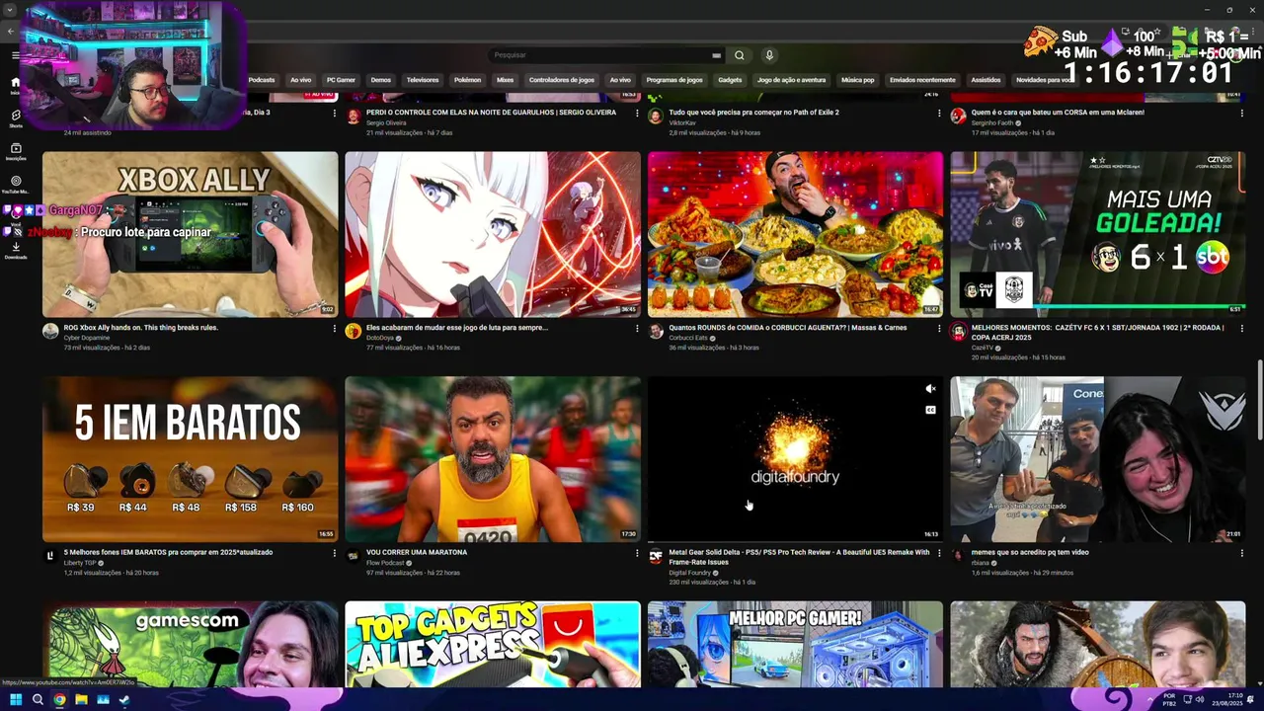Open the anime fighting game thumbnail
The height and width of the screenshot is (711, 1264).
[493, 234]
